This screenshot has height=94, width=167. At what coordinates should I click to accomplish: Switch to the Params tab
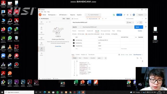tap(74, 31)
